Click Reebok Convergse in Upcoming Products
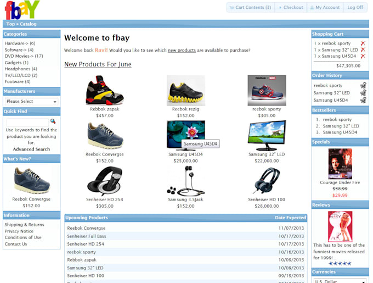The height and width of the screenshot is (283, 373). pos(86,228)
